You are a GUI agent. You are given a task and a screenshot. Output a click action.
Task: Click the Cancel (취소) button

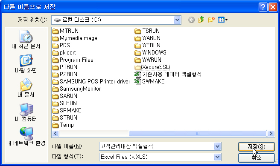(257, 157)
